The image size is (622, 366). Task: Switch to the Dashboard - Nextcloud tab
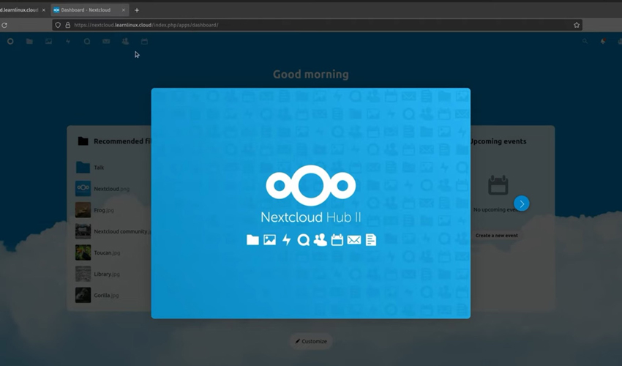point(85,10)
